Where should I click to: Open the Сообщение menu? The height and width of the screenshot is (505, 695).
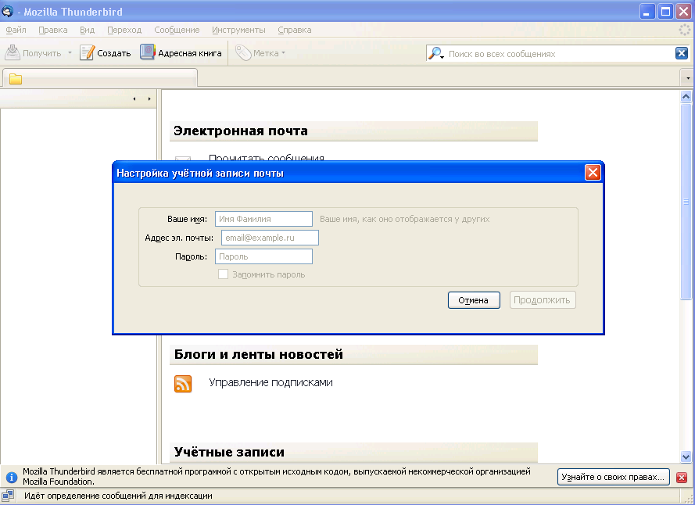176,30
